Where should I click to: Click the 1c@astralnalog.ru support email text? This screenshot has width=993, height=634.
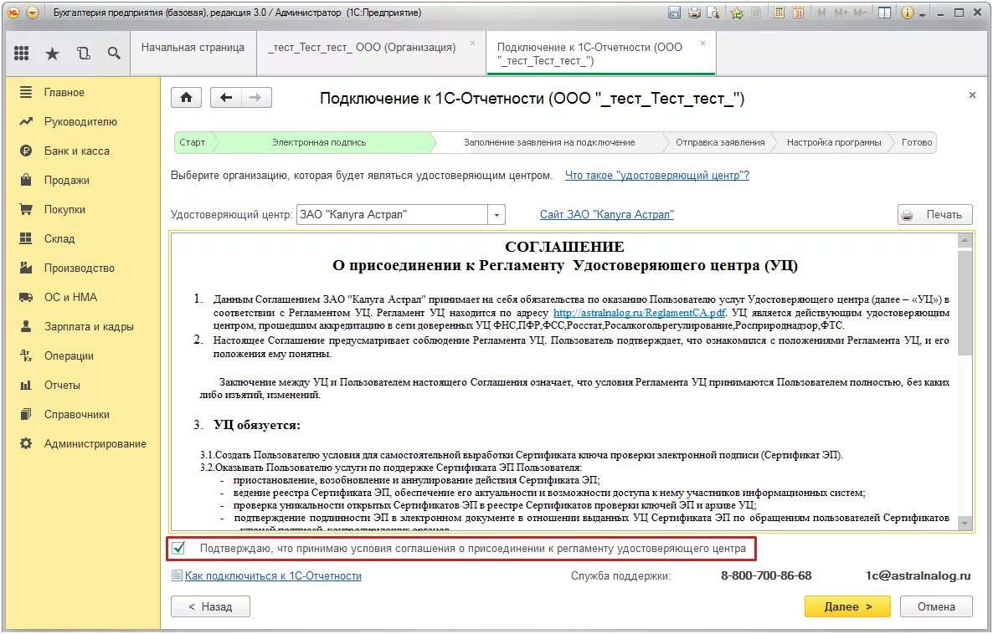pyautogui.click(x=918, y=575)
